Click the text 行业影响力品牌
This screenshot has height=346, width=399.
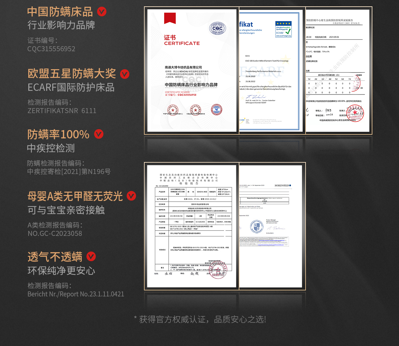61,25
